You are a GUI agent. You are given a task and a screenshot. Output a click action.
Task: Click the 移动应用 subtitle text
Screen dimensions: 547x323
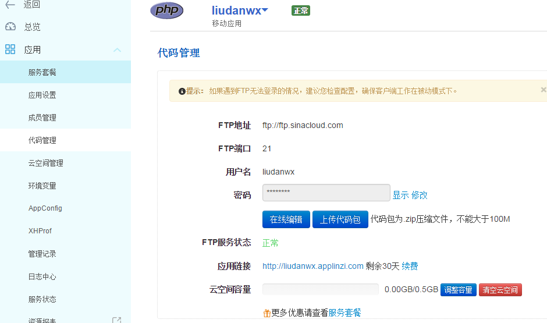pyautogui.click(x=227, y=23)
